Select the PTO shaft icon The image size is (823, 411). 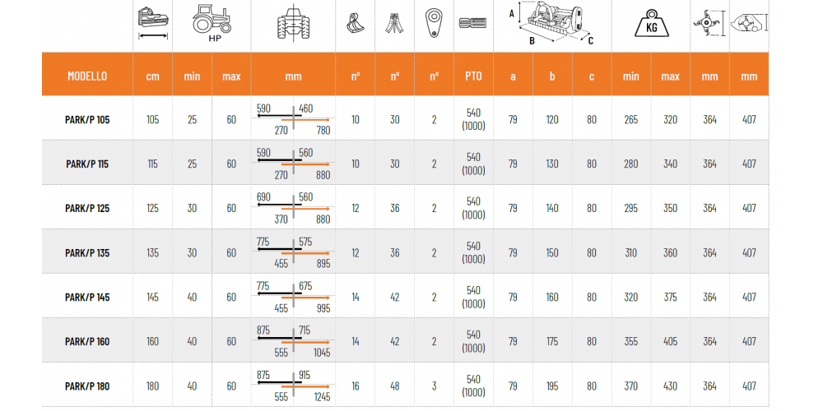click(x=473, y=25)
